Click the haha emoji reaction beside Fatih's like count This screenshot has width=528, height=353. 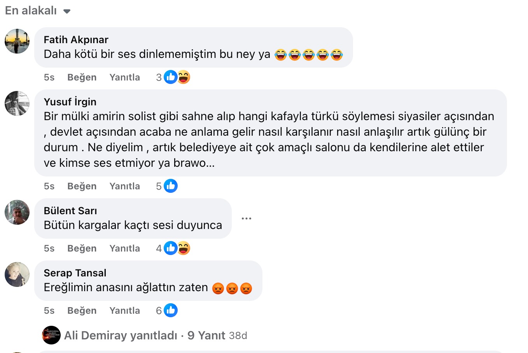(183, 77)
